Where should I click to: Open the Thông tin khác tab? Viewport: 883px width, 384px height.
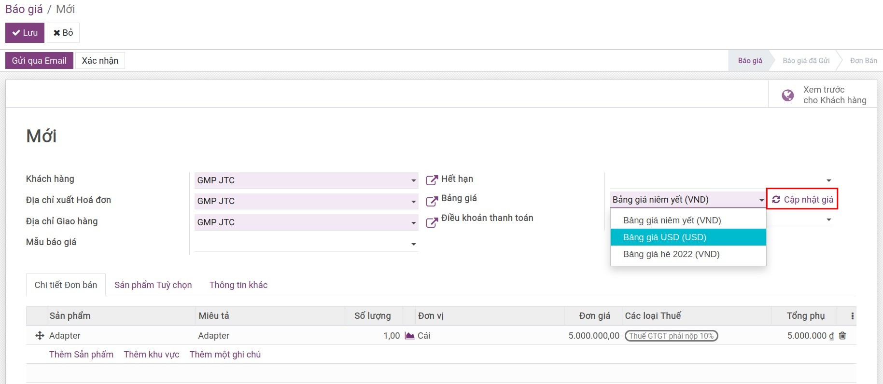[x=238, y=285]
